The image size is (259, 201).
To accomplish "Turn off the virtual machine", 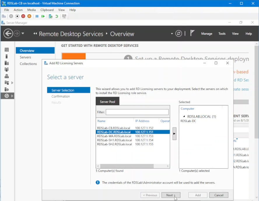I will pyautogui.click(x=17, y=16).
